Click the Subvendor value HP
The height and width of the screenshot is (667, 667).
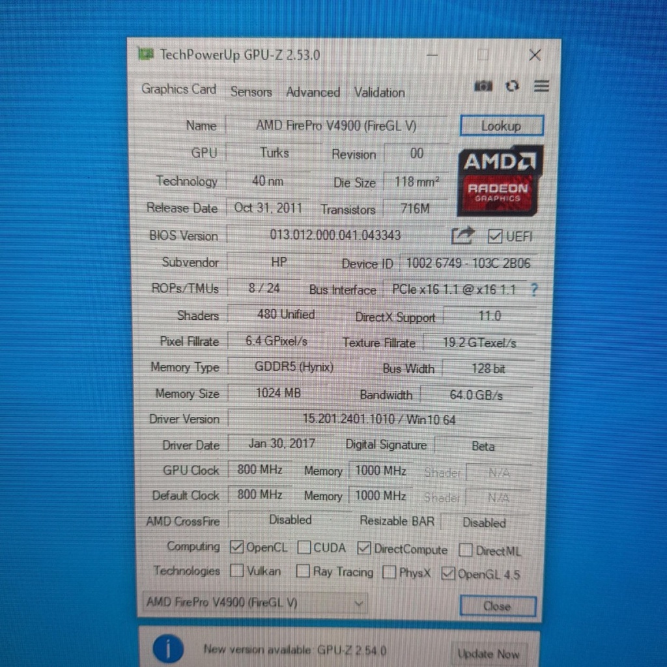pyautogui.click(x=279, y=262)
